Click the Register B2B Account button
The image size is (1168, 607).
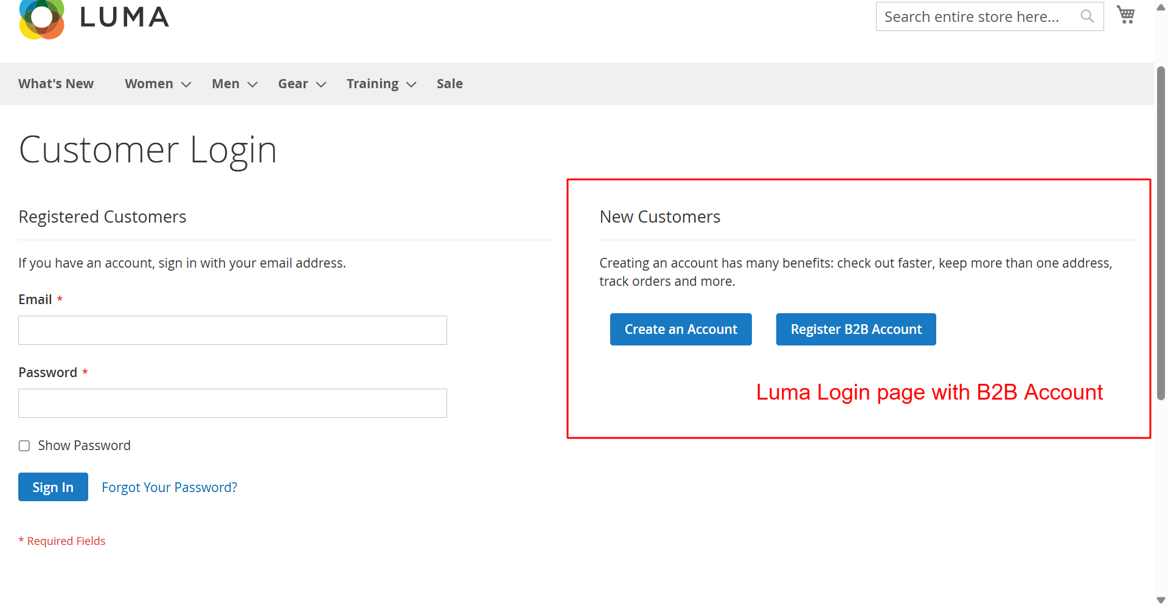[x=856, y=329]
